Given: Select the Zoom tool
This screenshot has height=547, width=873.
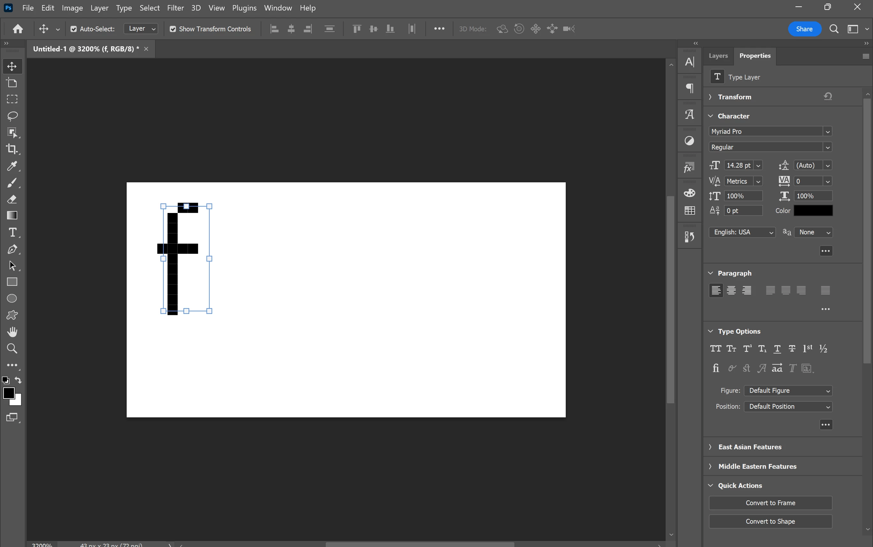Looking at the screenshot, I should pyautogui.click(x=12, y=348).
